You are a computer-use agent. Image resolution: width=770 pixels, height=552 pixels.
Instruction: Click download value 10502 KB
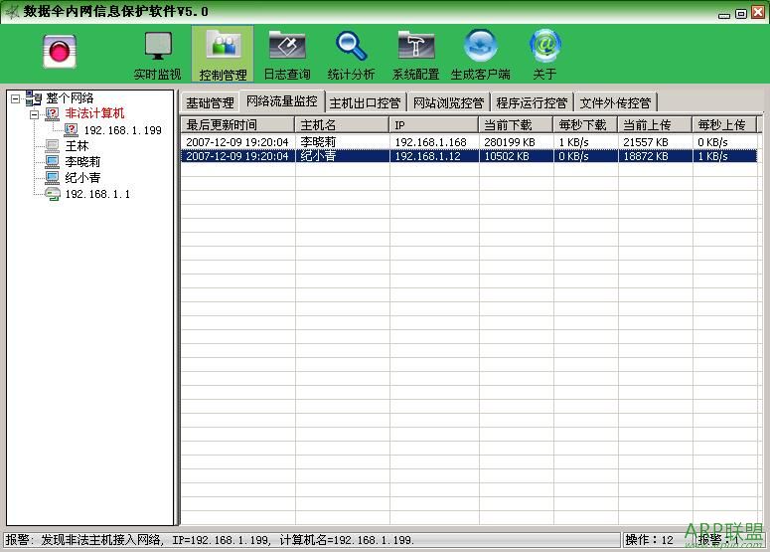tap(507, 156)
